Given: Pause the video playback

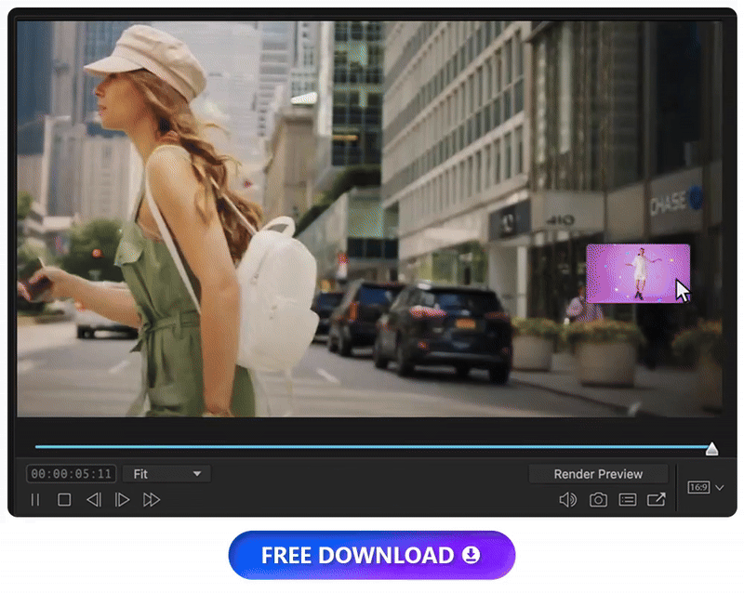Looking at the screenshot, I should tap(34, 499).
